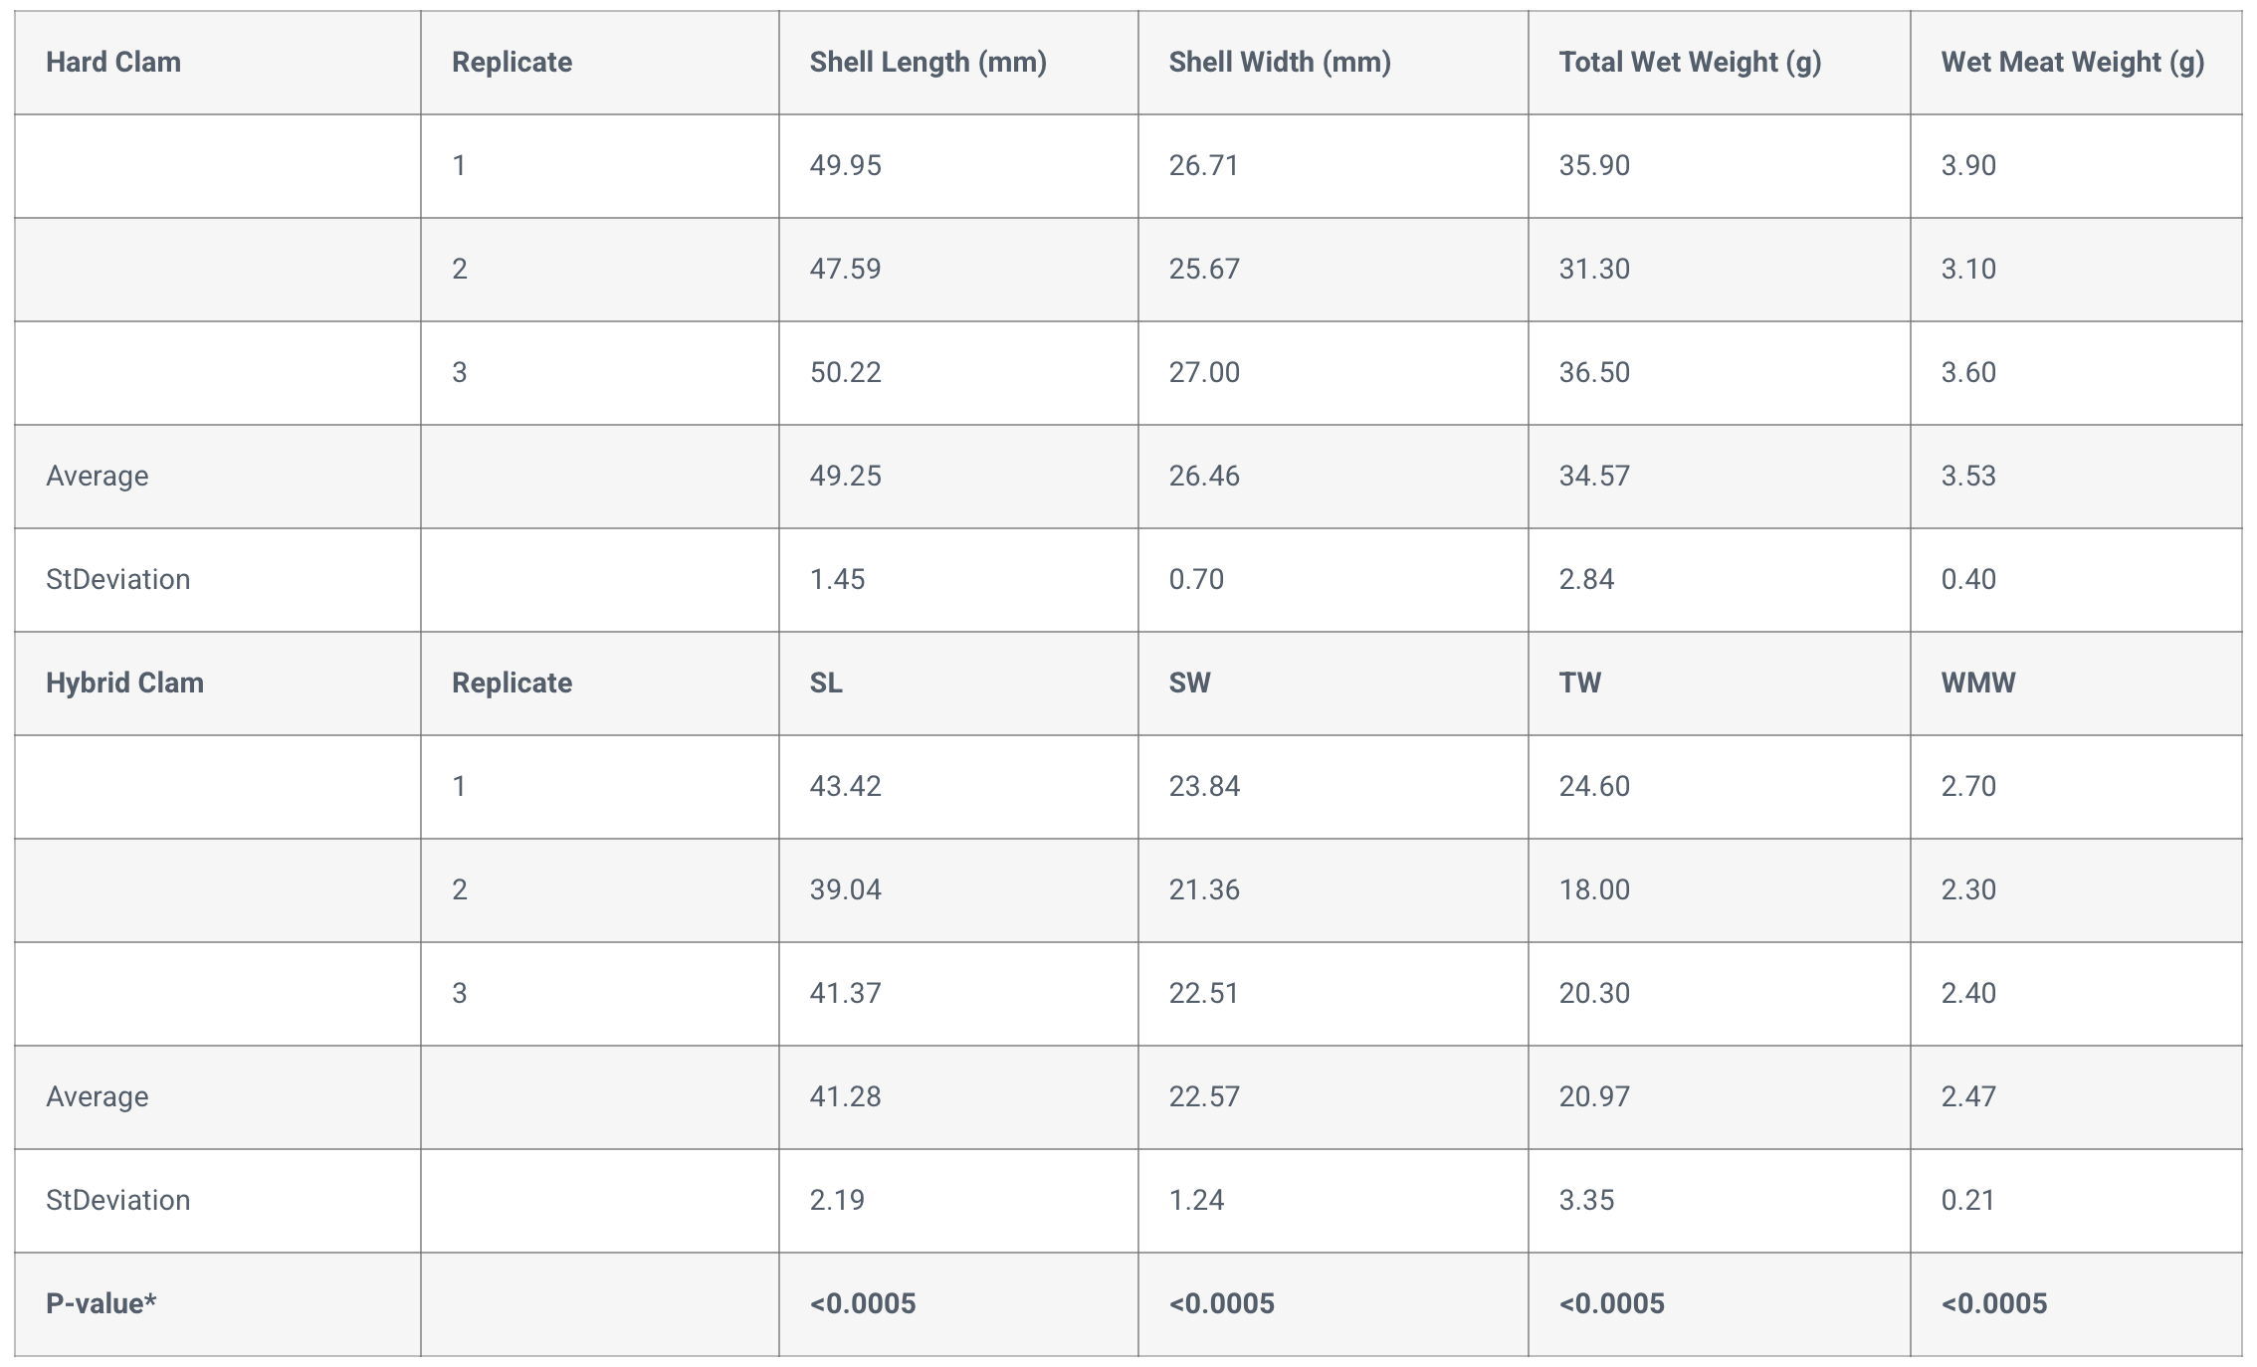The image size is (2257, 1367).
Task: Click the WMW abbreviation header cell
Action: tap(1977, 683)
